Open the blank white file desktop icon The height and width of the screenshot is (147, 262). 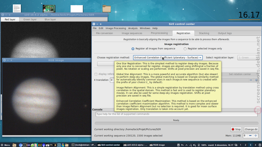point(77,9)
